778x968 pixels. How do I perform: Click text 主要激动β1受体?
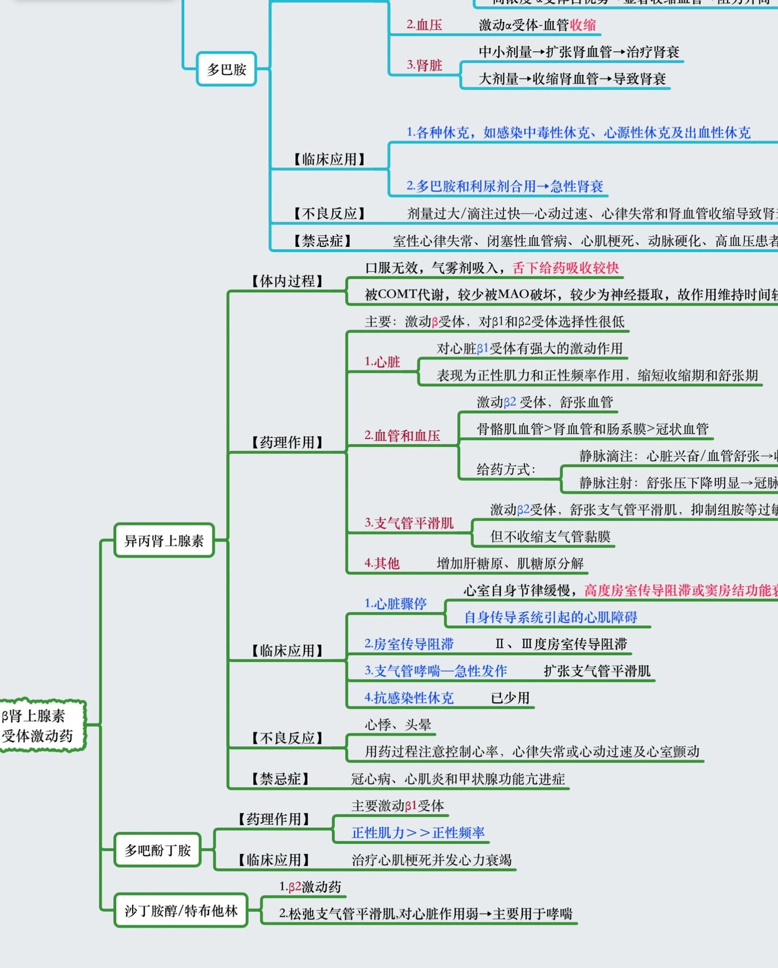(x=398, y=806)
